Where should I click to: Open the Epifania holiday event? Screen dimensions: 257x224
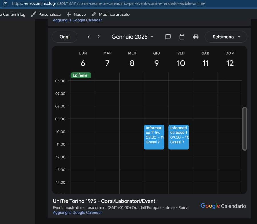[x=81, y=75]
